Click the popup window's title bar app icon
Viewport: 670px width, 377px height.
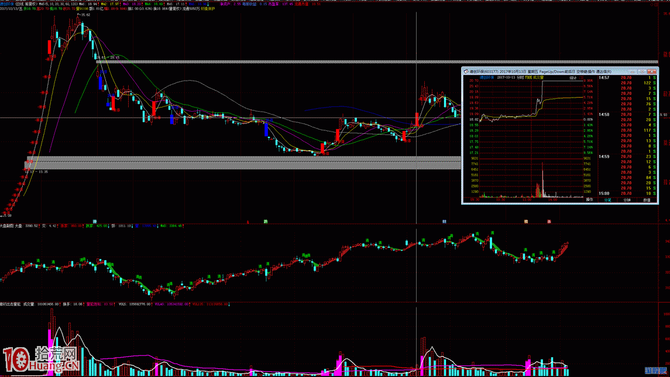click(x=466, y=72)
